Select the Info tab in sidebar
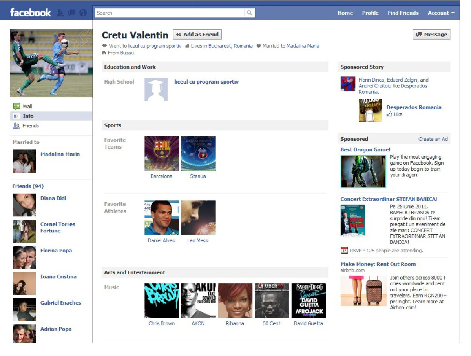Image resolution: width=471 pixels, height=356 pixels. (x=28, y=116)
